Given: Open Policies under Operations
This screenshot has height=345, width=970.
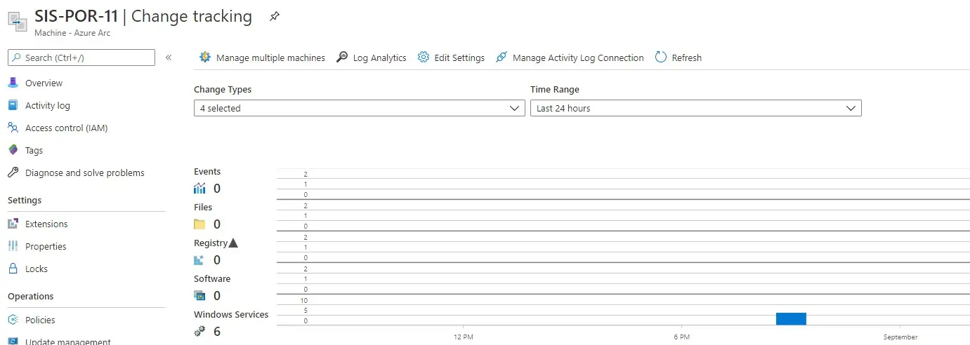Looking at the screenshot, I should click(x=40, y=320).
